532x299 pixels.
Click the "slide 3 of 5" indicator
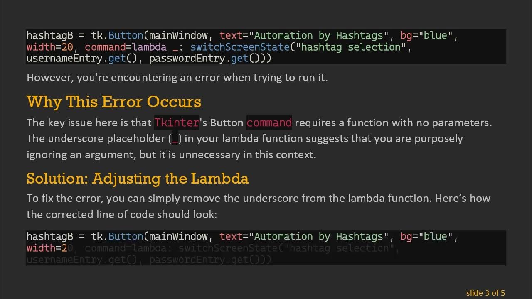485,293
